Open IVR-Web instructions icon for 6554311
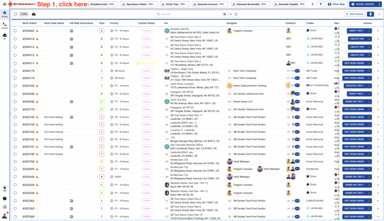384x221 pixels. pyautogui.click(x=72, y=63)
